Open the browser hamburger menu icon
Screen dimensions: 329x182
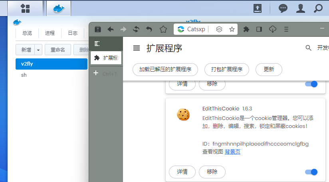[286, 29]
